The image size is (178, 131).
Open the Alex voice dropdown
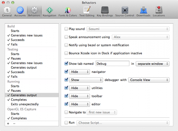pyautogui.click(x=141, y=37)
